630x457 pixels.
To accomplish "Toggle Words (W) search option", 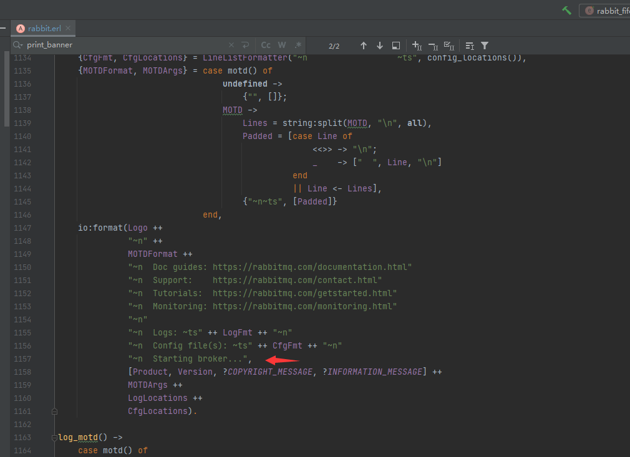I will 282,45.
